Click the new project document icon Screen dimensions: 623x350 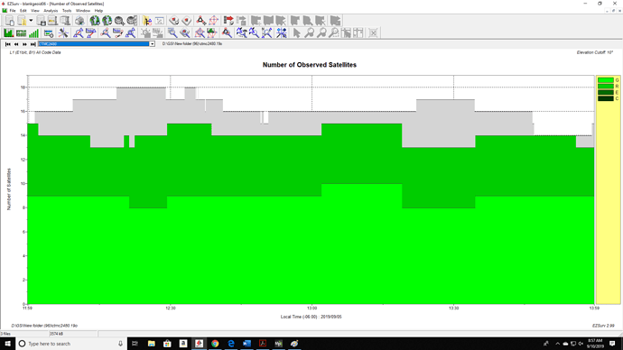pos(10,21)
